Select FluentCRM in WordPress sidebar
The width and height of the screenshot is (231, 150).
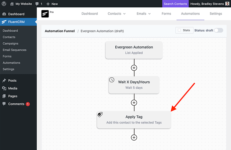click(x=18, y=22)
